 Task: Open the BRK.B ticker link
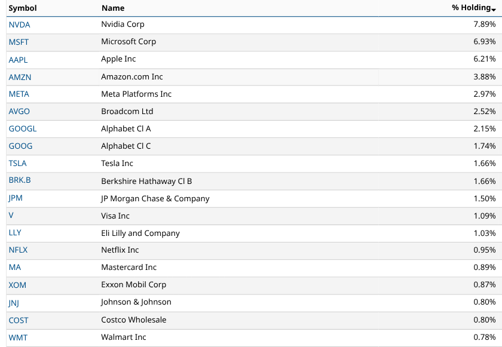tap(20, 180)
